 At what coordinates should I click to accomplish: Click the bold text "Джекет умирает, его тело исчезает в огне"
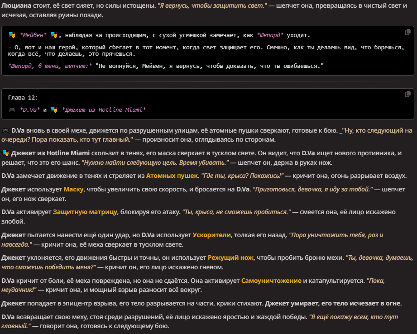(x=333, y=303)
